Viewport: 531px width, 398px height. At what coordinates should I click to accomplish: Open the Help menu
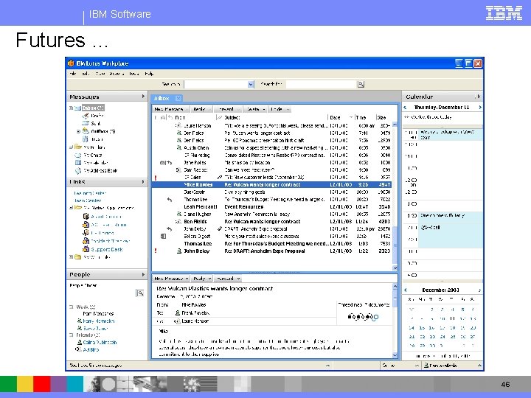(149, 74)
